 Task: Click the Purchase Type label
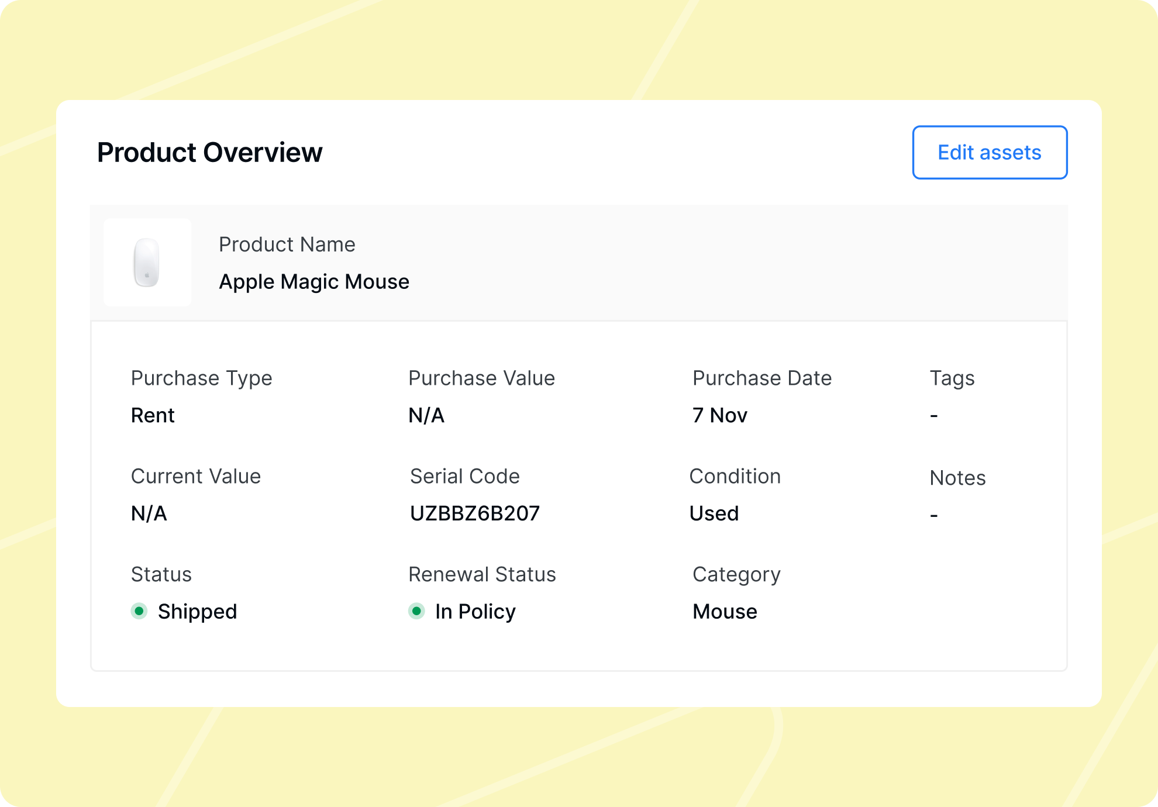(202, 378)
